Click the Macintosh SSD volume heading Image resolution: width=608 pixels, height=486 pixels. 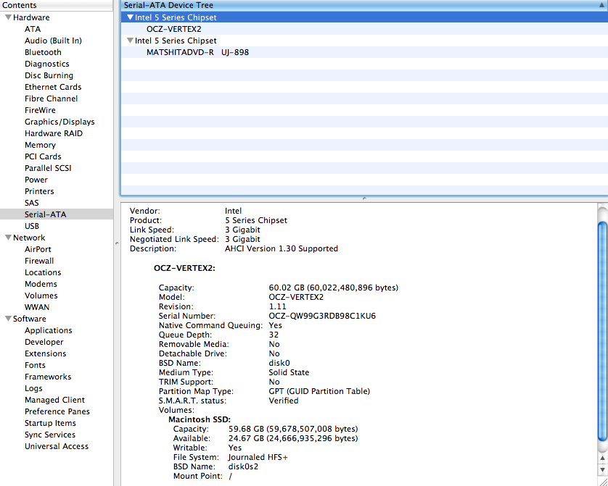pyautogui.click(x=200, y=419)
